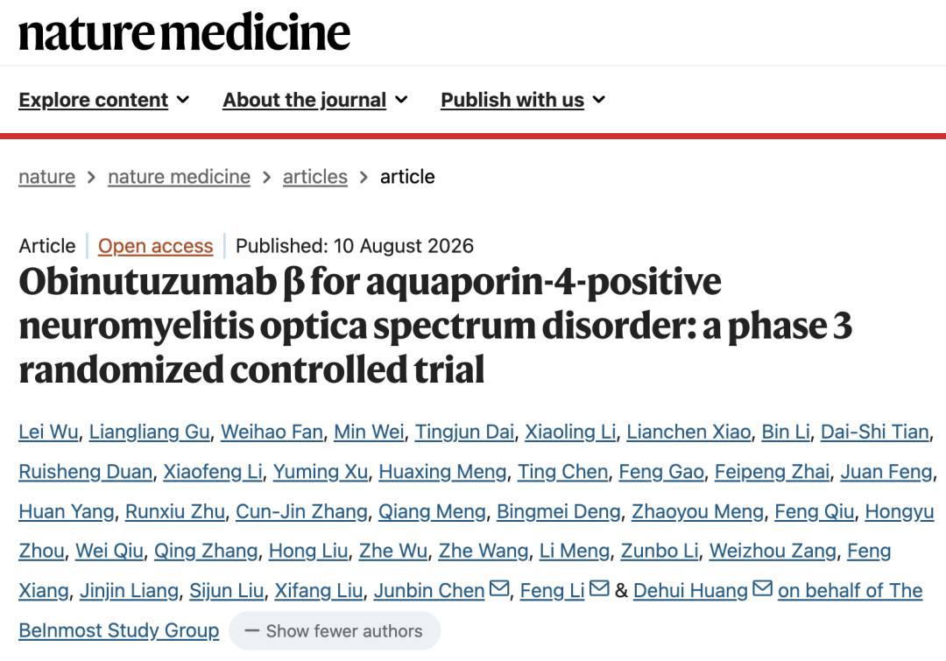The image size is (946, 661).
Task: Expand the Publish with us dropdown
Action: (522, 100)
